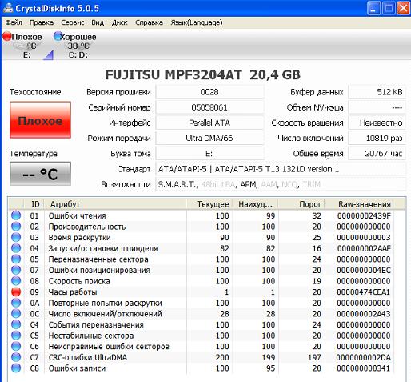Click status dot for Ошибки позиционирования
The width and height of the screenshot is (411, 382).
[16, 270]
